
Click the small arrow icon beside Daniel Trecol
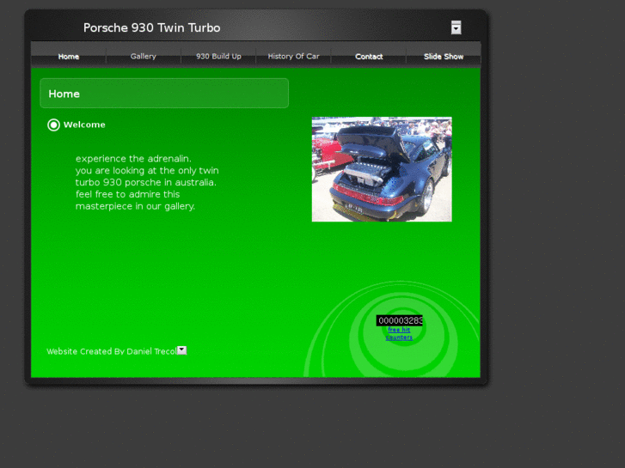tap(181, 350)
